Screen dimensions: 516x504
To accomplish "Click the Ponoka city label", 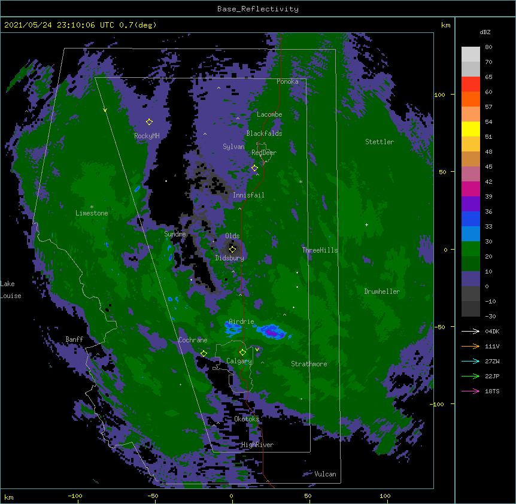I will pyautogui.click(x=287, y=81).
